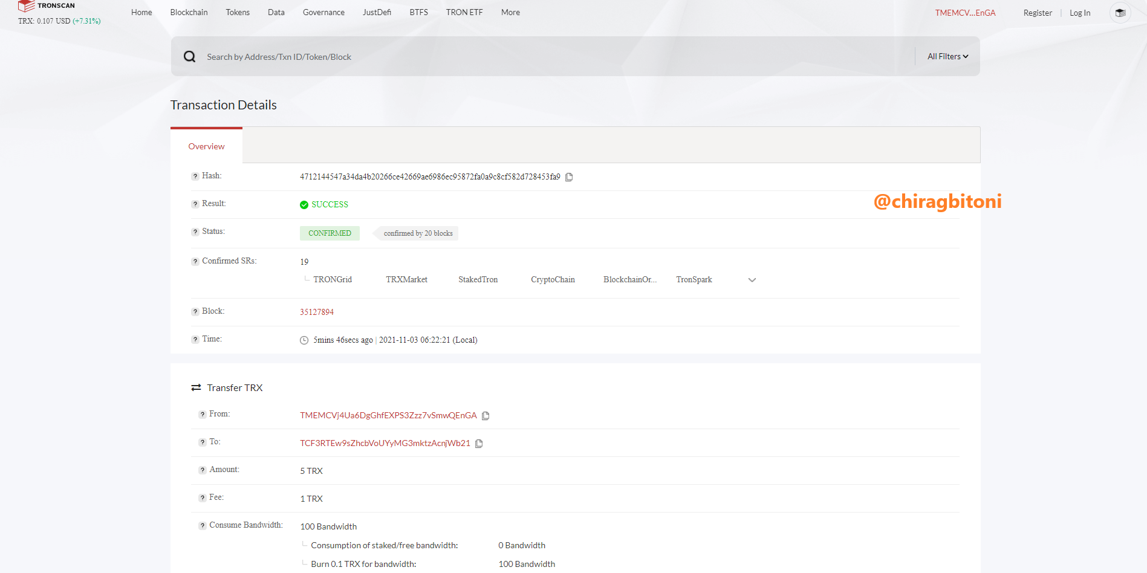Click the transaction hash text
1147x573 pixels.
(x=430, y=177)
